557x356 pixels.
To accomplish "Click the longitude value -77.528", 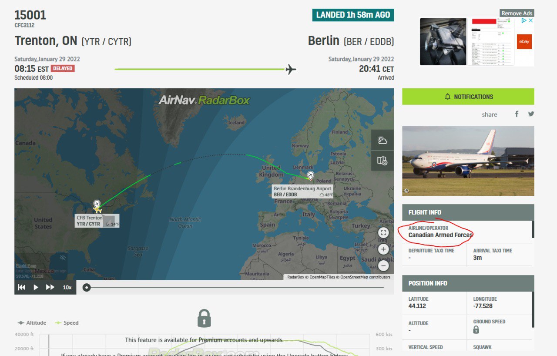I will click(483, 306).
